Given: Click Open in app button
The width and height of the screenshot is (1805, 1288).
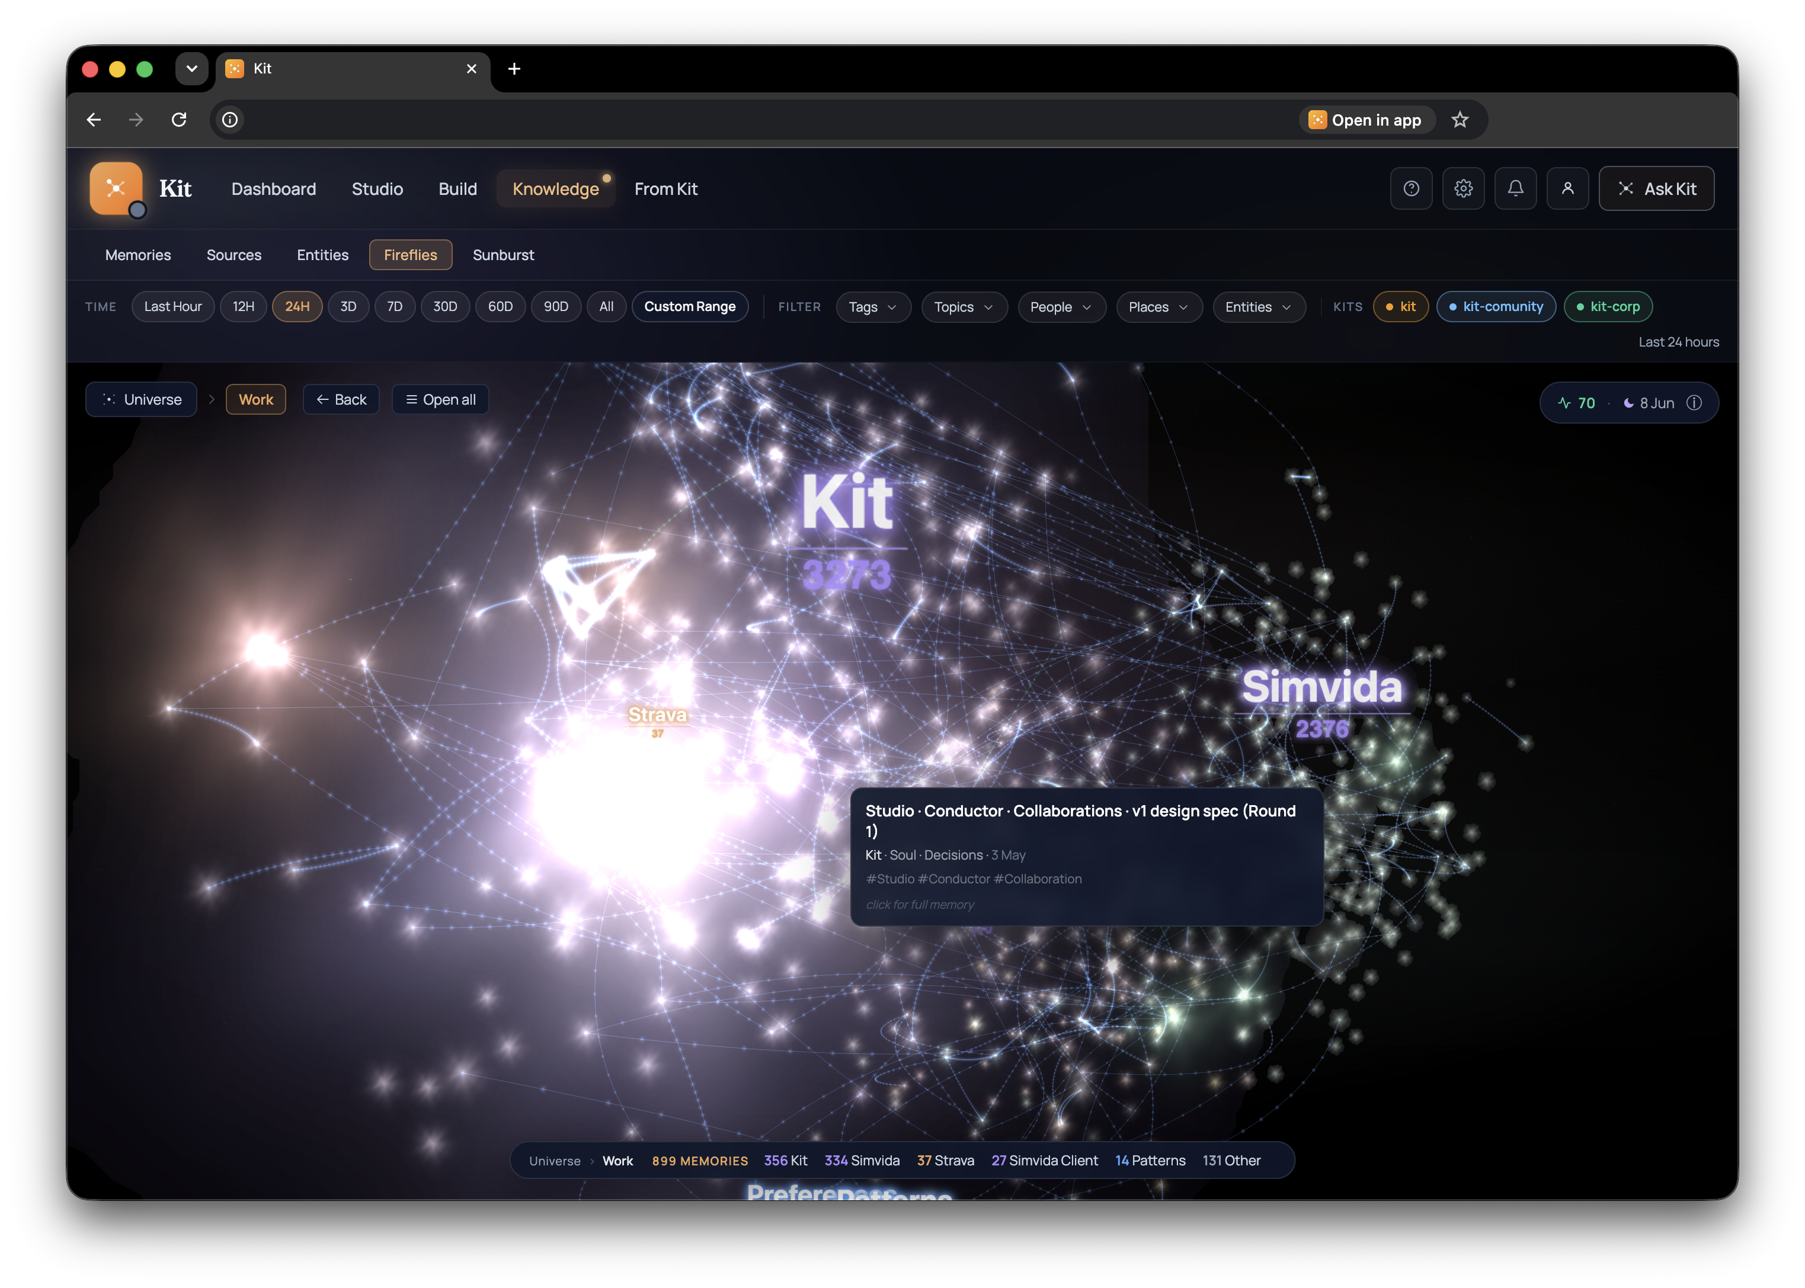Looking at the screenshot, I should 1366,120.
